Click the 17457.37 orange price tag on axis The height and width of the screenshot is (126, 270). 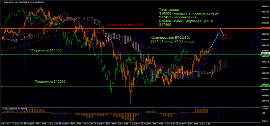(265, 28)
